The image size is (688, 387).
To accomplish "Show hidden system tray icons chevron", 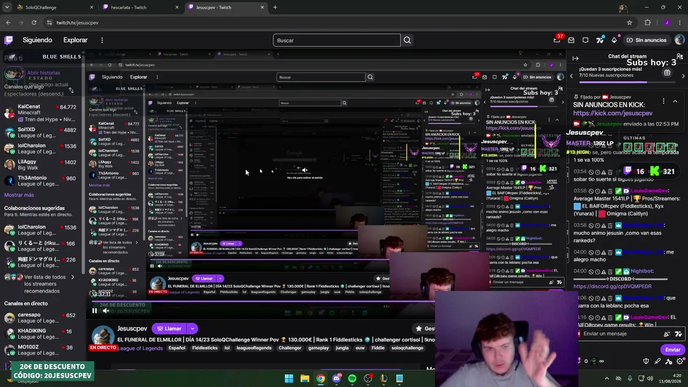I will [607, 378].
